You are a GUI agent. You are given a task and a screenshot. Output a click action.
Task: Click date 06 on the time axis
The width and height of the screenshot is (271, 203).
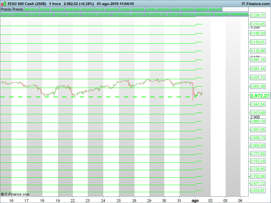pyautogui.click(x=241, y=201)
